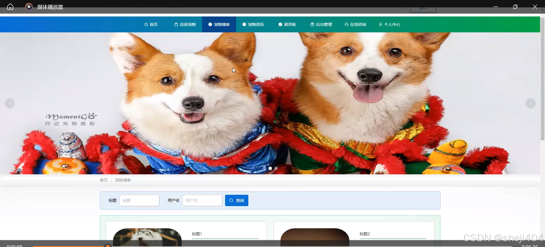This screenshot has width=545, height=247.
Task: Click the 宠物博客 breadcrumb text
Action: point(123,180)
